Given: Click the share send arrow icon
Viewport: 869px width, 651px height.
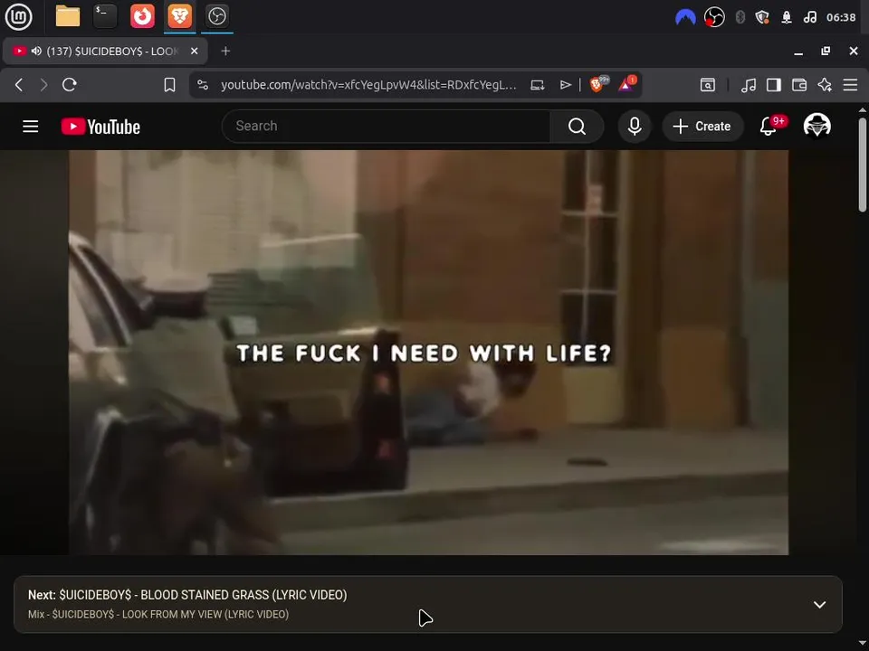Looking at the screenshot, I should click(565, 85).
